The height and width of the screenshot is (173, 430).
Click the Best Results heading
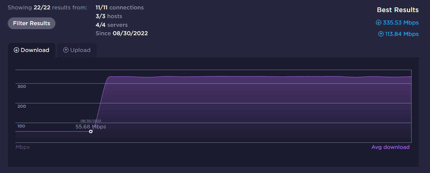[x=398, y=10]
